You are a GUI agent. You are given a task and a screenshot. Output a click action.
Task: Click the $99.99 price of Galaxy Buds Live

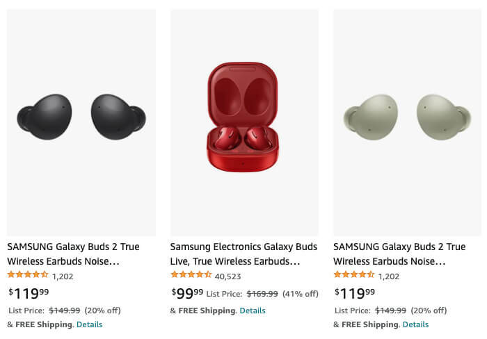click(188, 293)
